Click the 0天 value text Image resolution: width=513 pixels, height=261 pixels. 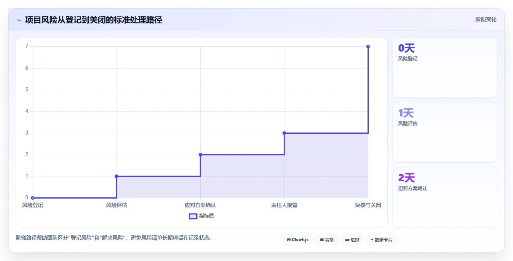tap(406, 48)
